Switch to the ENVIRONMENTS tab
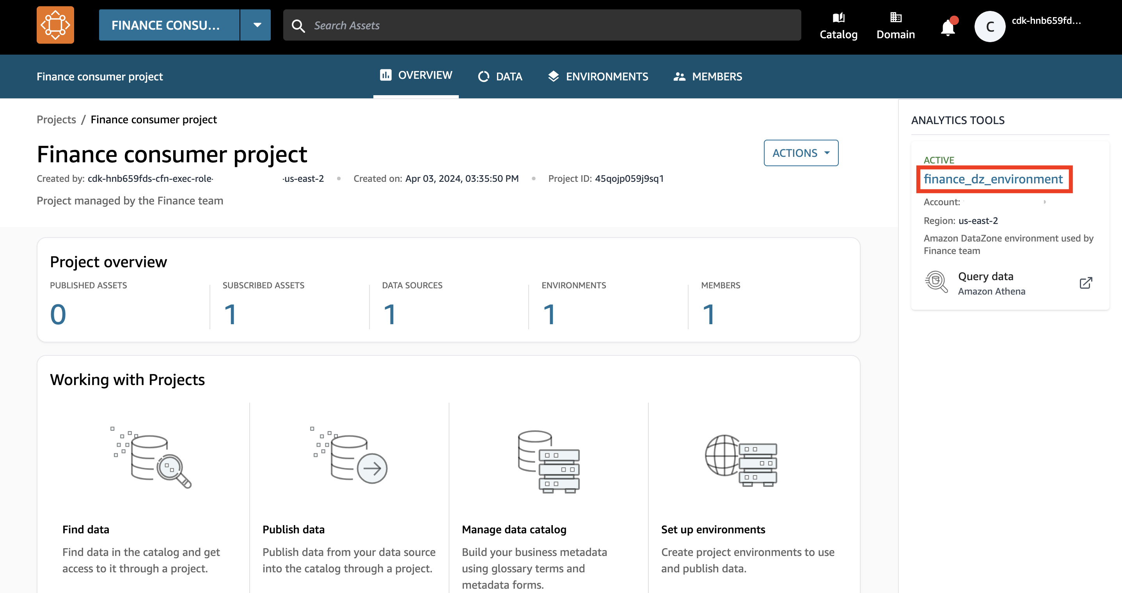Viewport: 1122px width, 593px height. coord(598,77)
